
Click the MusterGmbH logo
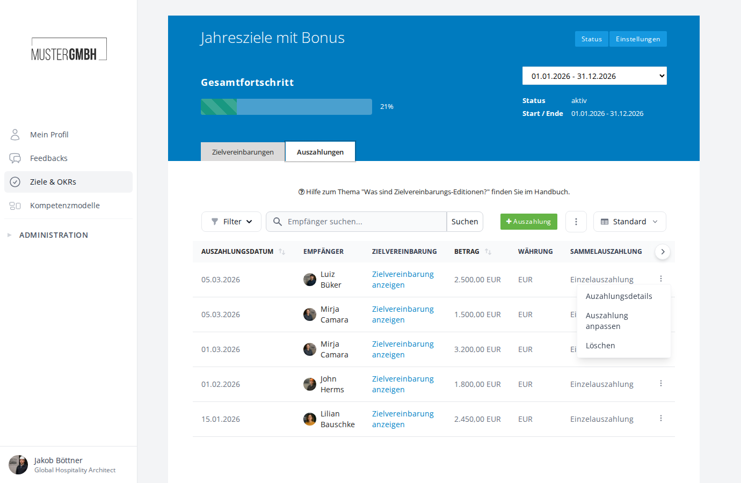(69, 49)
